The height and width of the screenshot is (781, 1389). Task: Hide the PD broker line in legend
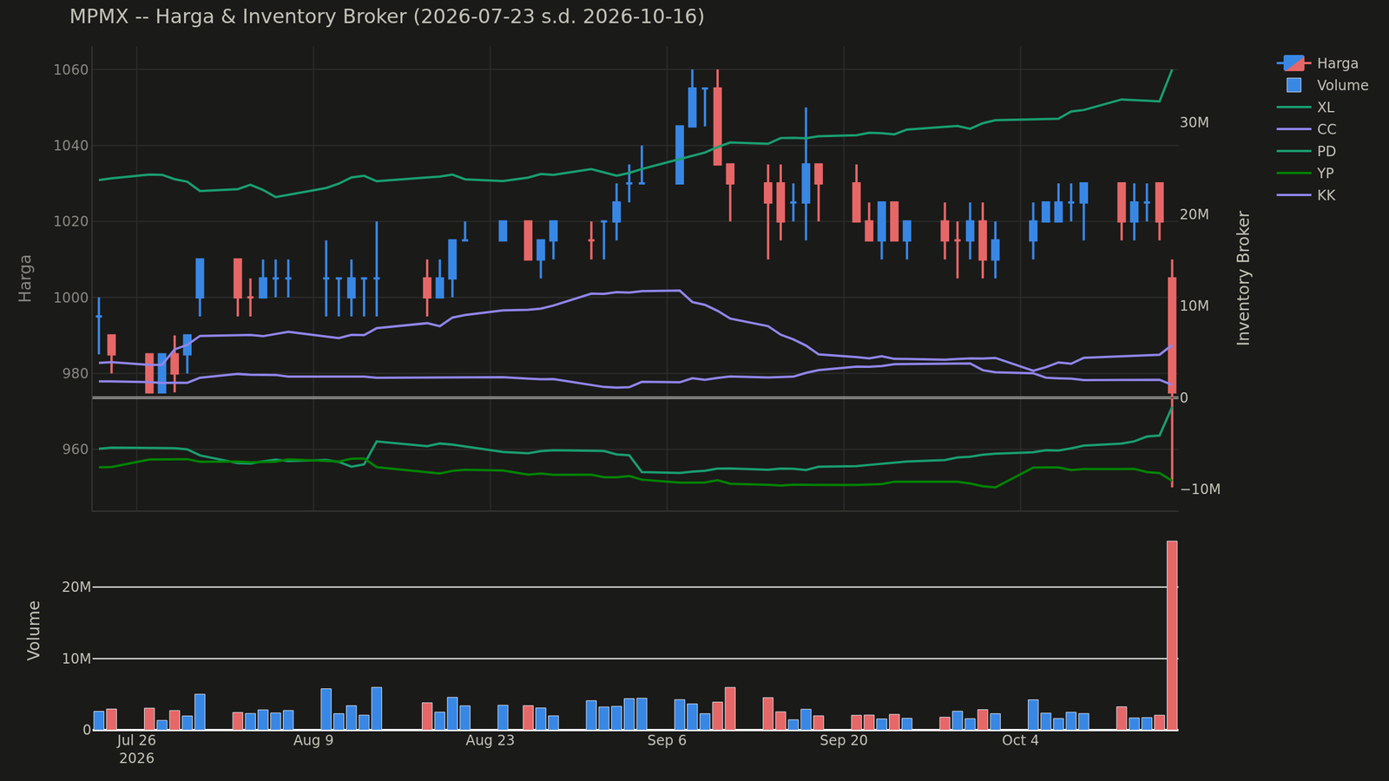pos(1307,151)
